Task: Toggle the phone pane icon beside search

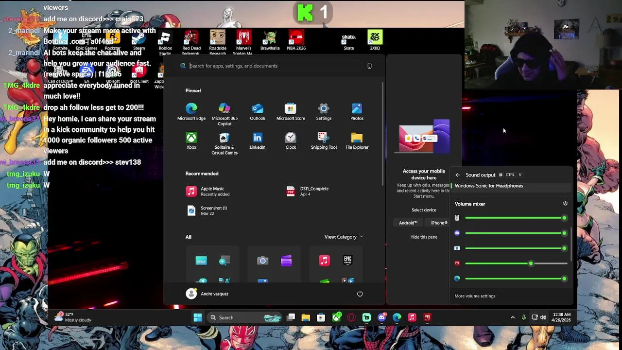Action: pos(369,66)
